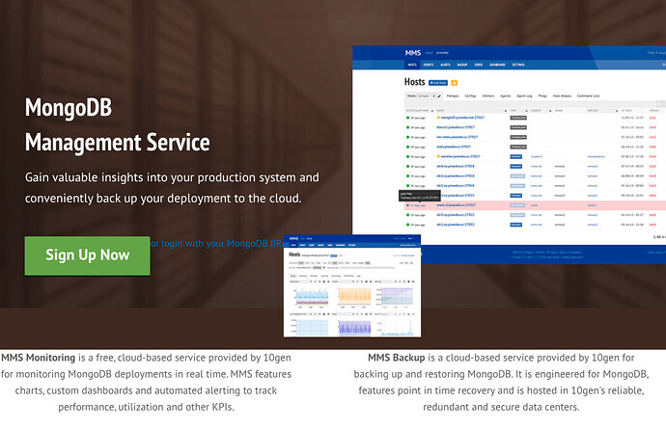
Task: Click the MMS logo in the large screenshot
Action: click(412, 53)
